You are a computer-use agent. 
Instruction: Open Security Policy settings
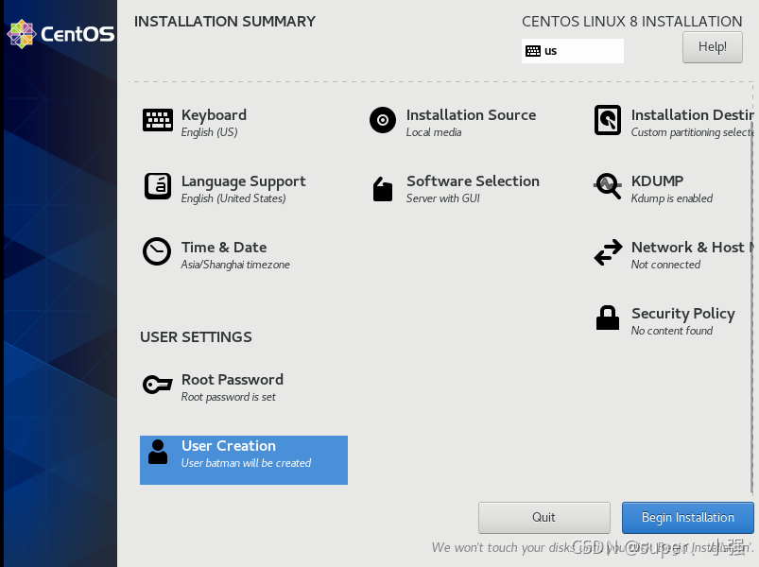coord(683,314)
